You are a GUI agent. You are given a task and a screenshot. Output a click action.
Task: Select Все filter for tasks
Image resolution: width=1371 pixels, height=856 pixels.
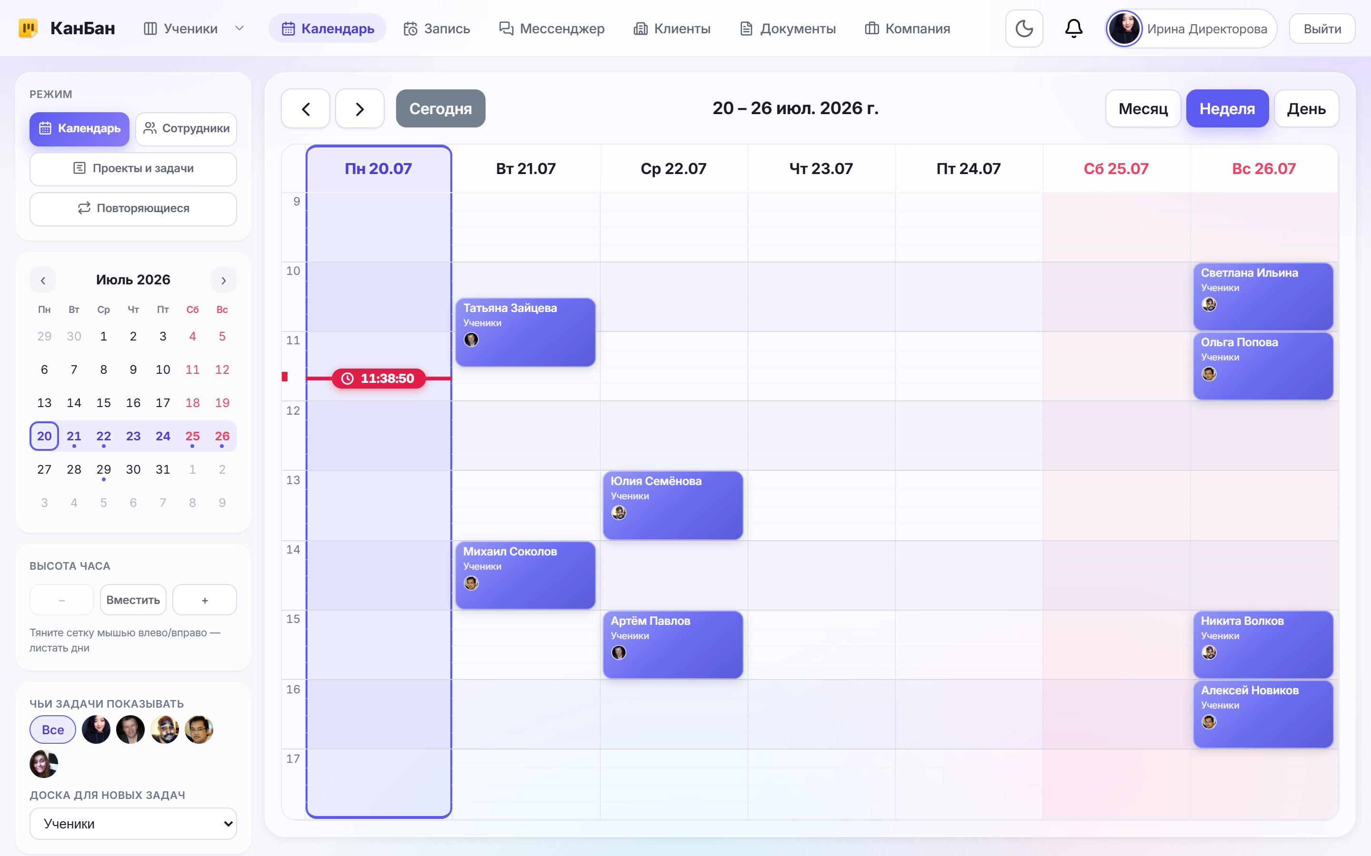coord(53,730)
